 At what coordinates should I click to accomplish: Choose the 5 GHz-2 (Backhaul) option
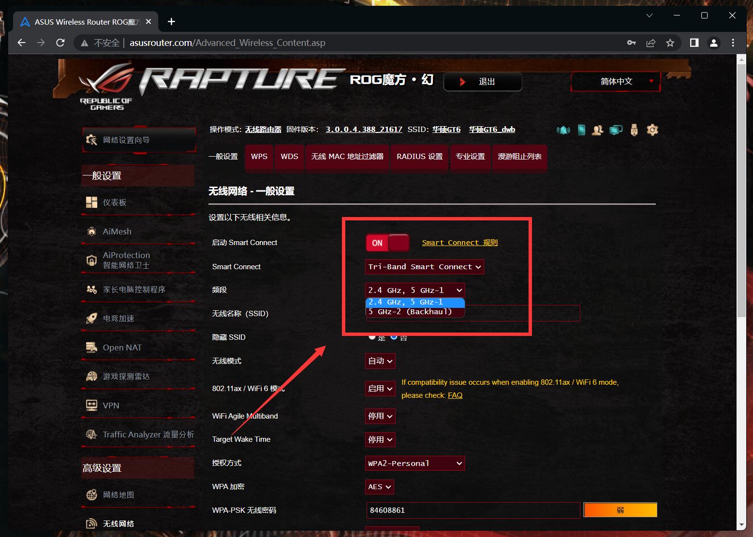(x=415, y=312)
